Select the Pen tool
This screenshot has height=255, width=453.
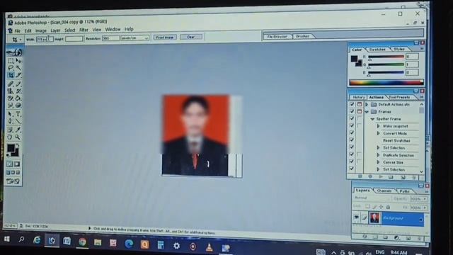pos(11,121)
